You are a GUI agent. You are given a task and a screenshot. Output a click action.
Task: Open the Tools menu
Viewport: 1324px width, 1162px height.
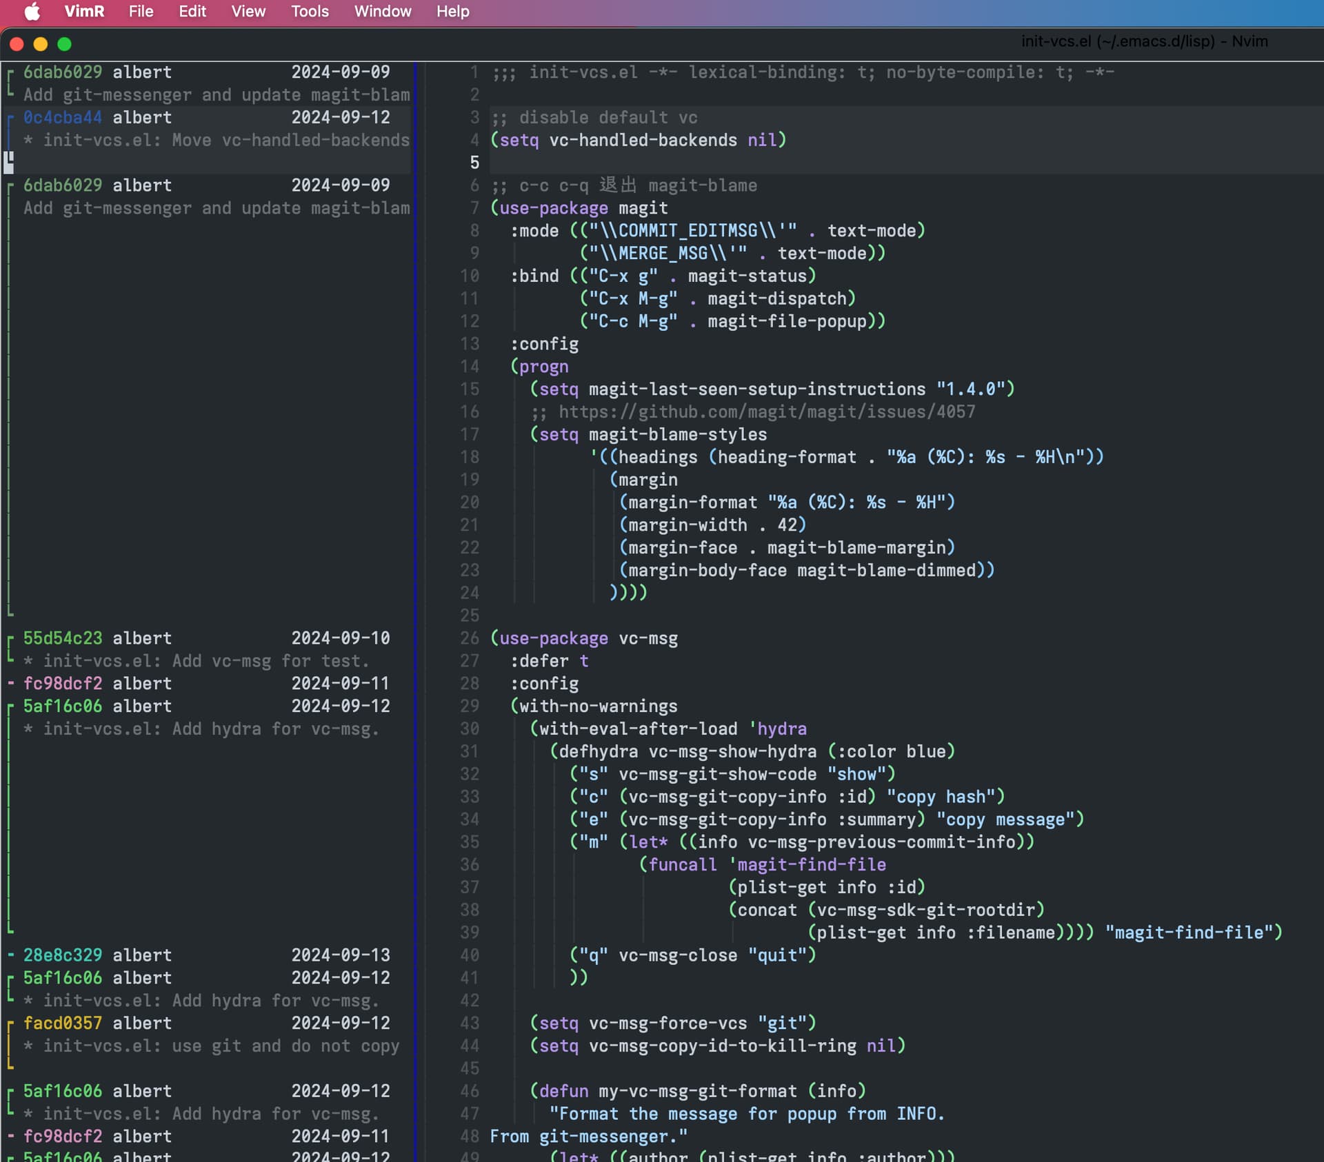click(x=310, y=12)
